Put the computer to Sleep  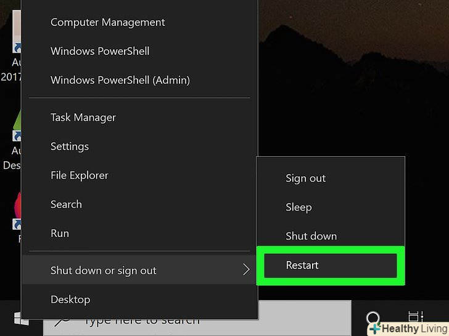[298, 207]
